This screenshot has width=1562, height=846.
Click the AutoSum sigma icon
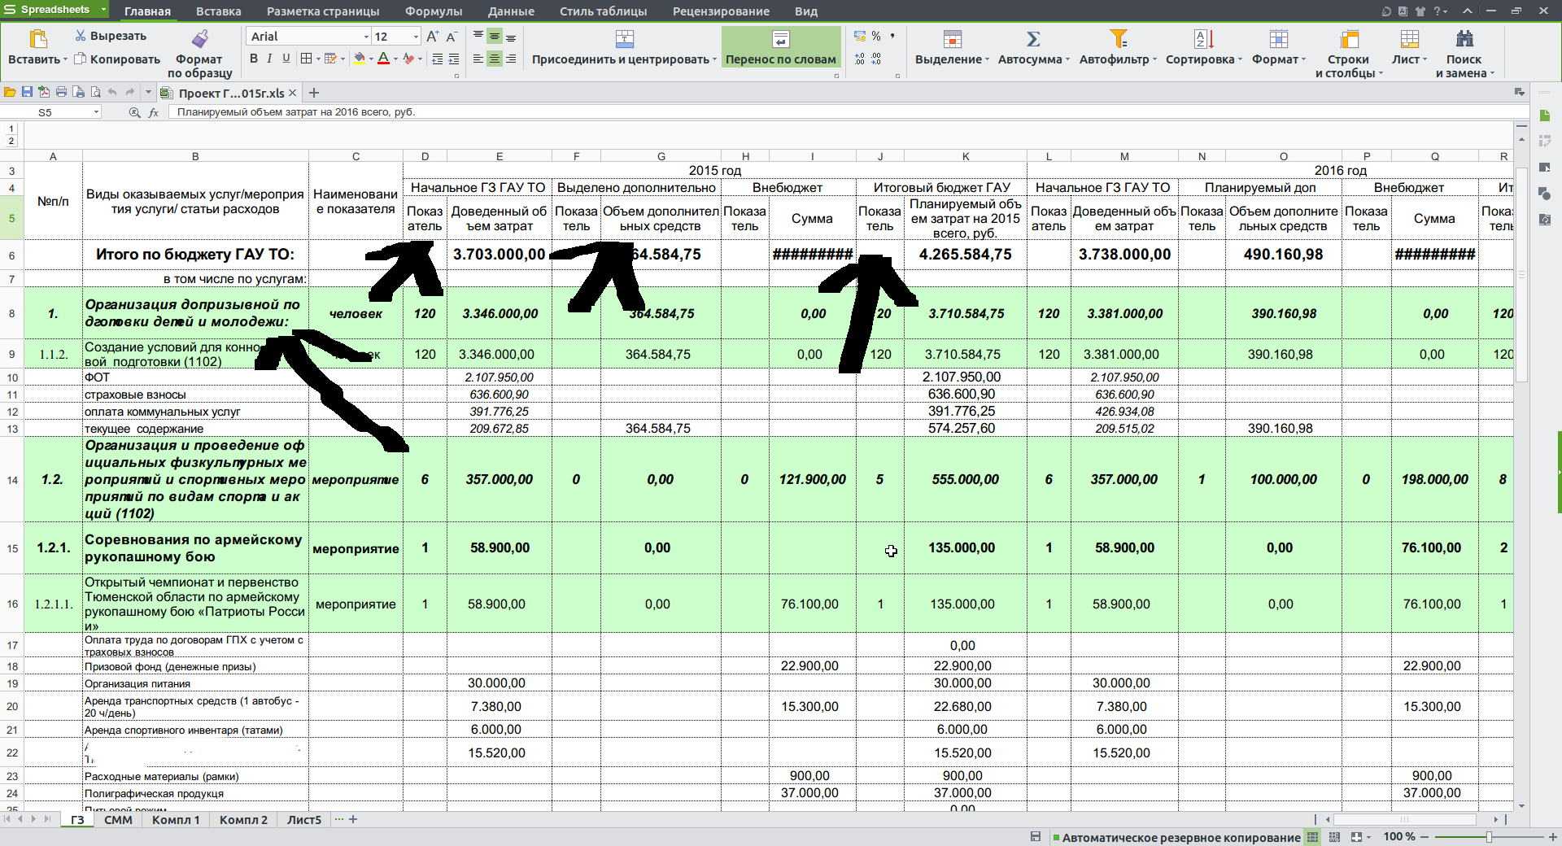[x=1033, y=39]
